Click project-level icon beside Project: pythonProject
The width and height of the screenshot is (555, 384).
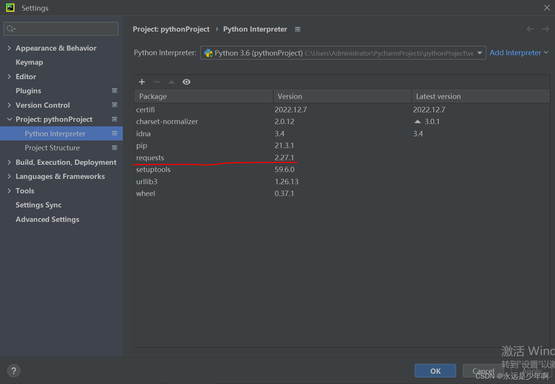coord(114,119)
